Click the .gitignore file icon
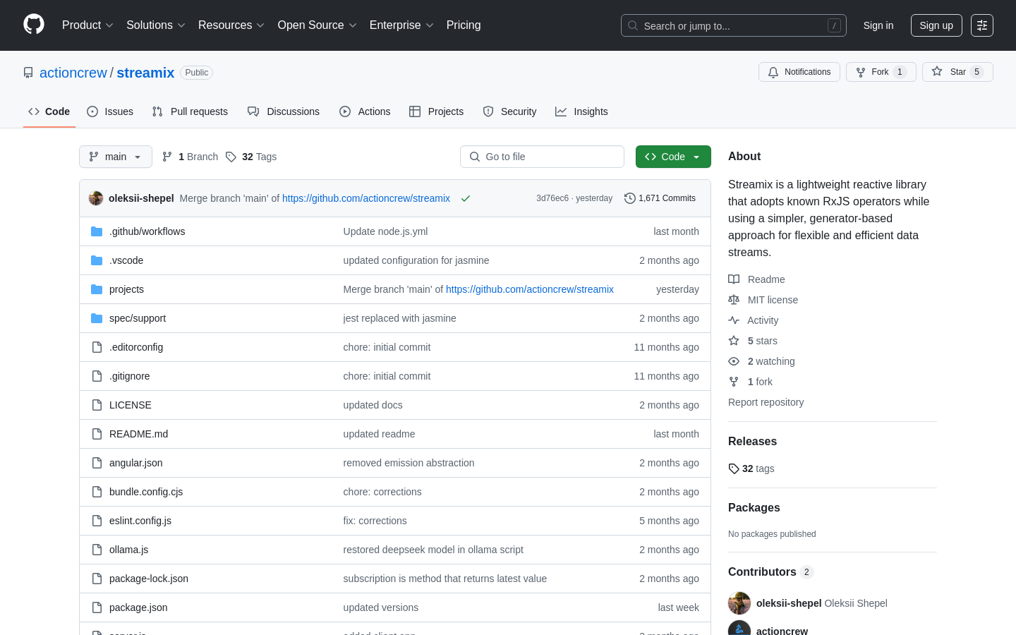This screenshot has width=1016, height=635. click(97, 376)
